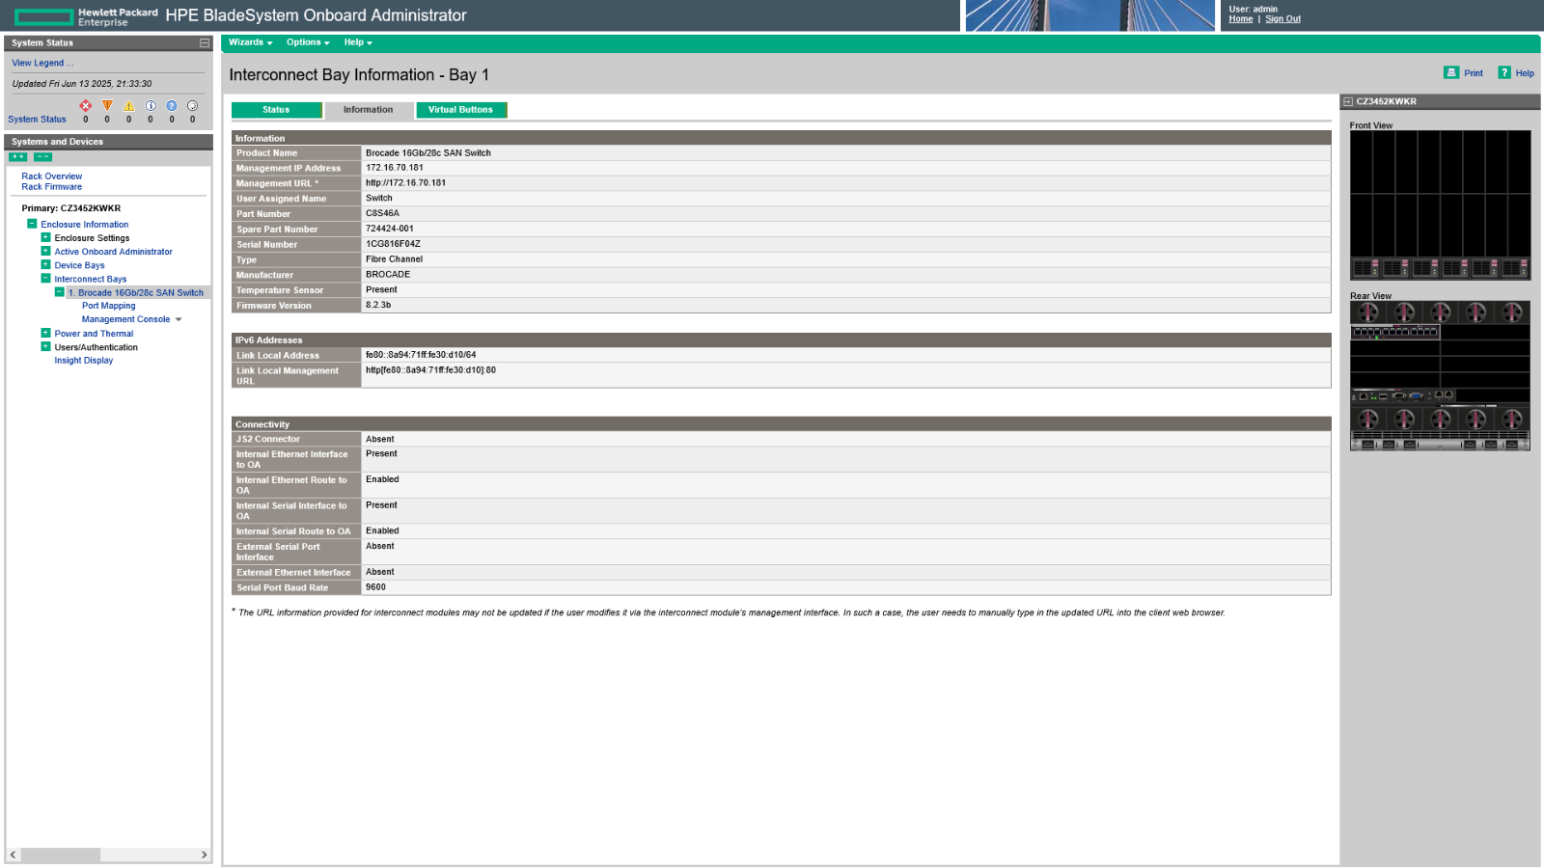Select the first power supply in Front View

point(1365,268)
